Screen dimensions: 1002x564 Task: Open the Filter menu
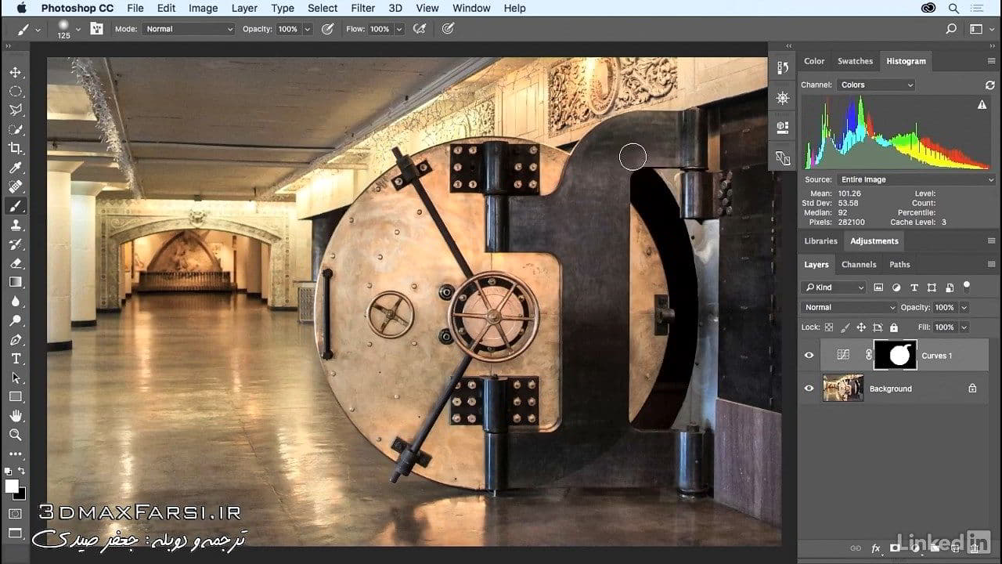point(362,8)
